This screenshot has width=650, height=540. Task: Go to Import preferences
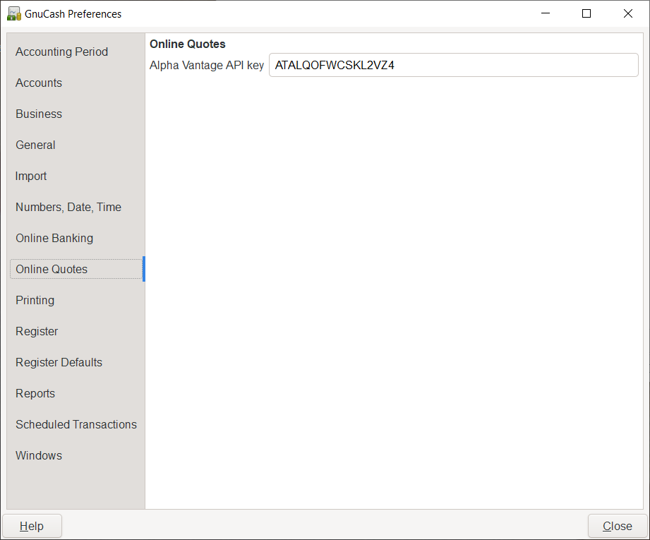(x=31, y=176)
